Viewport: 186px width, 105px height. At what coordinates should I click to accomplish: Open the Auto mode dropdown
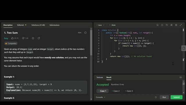click(x=112, y=25)
